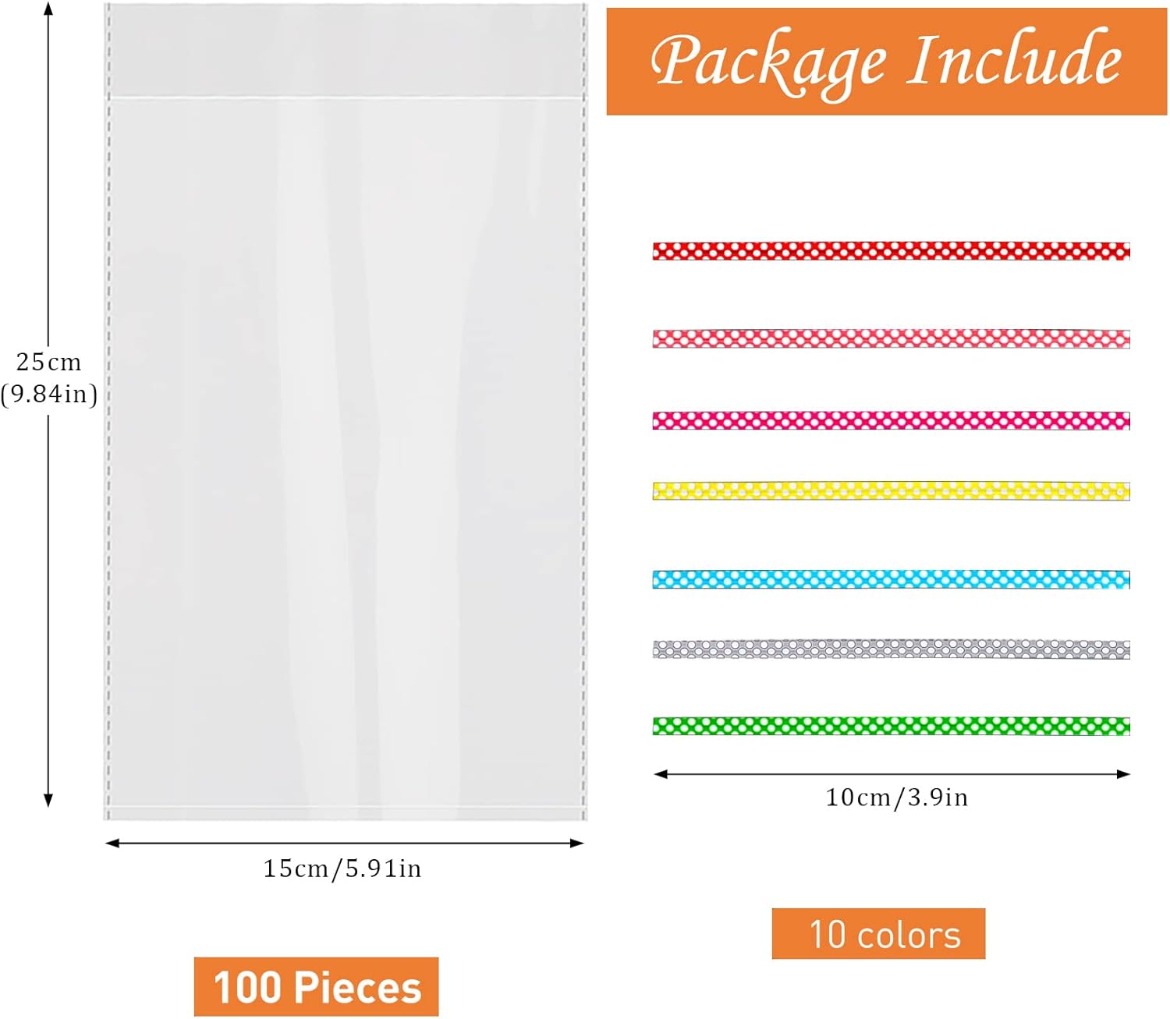1170x1019 pixels.
Task: Click the "Package Include" orange banner
Action: [886, 62]
